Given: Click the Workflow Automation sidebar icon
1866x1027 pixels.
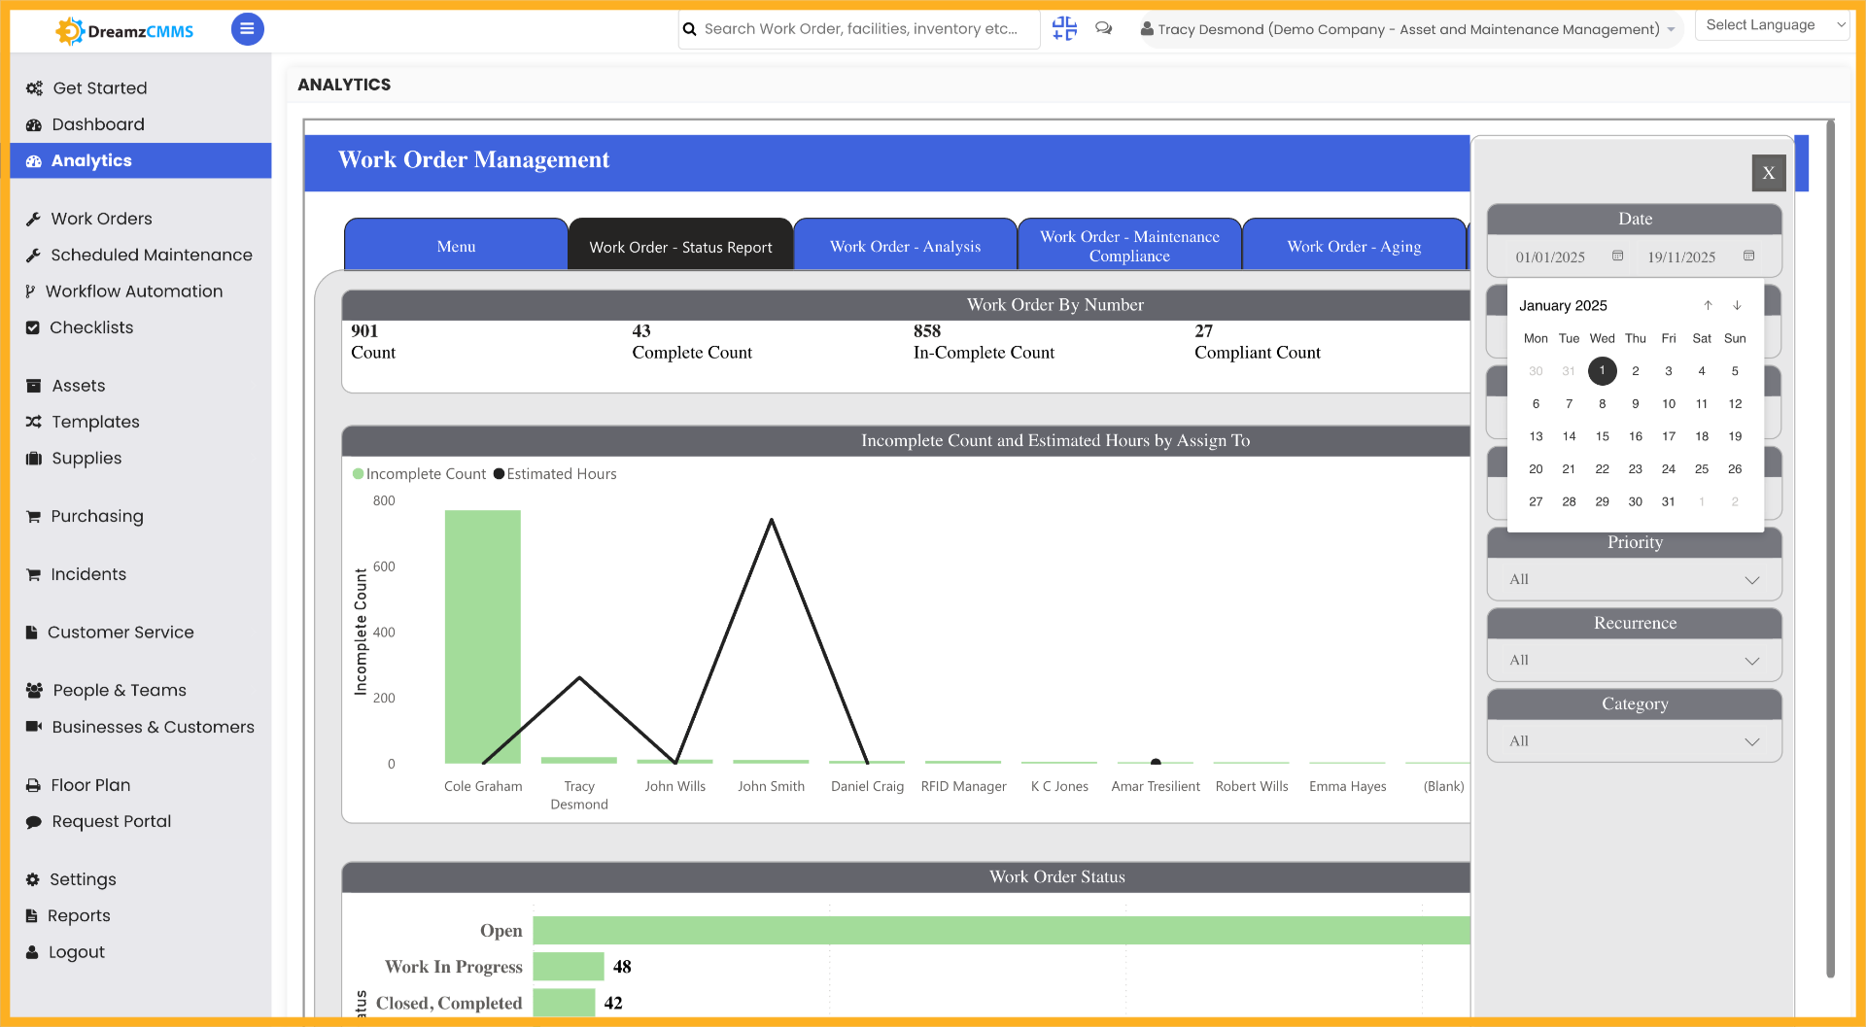Looking at the screenshot, I should point(32,291).
